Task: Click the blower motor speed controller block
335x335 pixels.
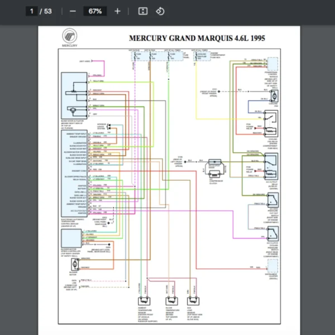Action: [70, 238]
